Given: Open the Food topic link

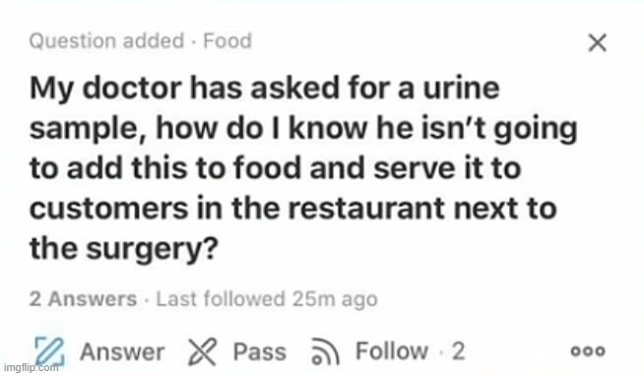Looking at the screenshot, I should pyautogui.click(x=227, y=41).
